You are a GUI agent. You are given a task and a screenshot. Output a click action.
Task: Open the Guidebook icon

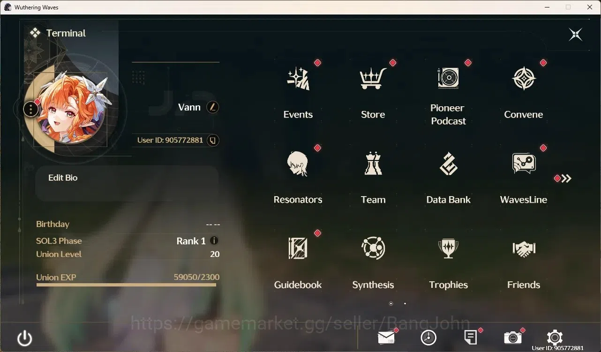(x=298, y=249)
